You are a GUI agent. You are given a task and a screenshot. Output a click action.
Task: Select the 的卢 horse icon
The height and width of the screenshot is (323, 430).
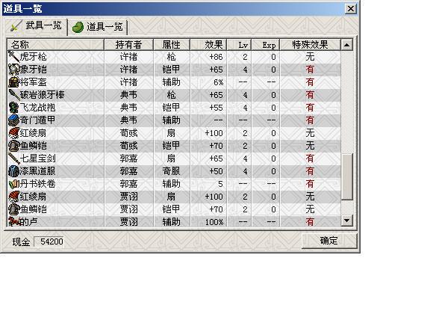point(13,221)
